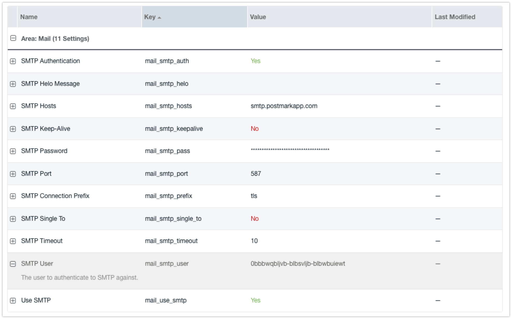Viewport: 512px width, 319px height.
Task: Click the mail_smtp_keepalive key
Action: (x=174, y=129)
